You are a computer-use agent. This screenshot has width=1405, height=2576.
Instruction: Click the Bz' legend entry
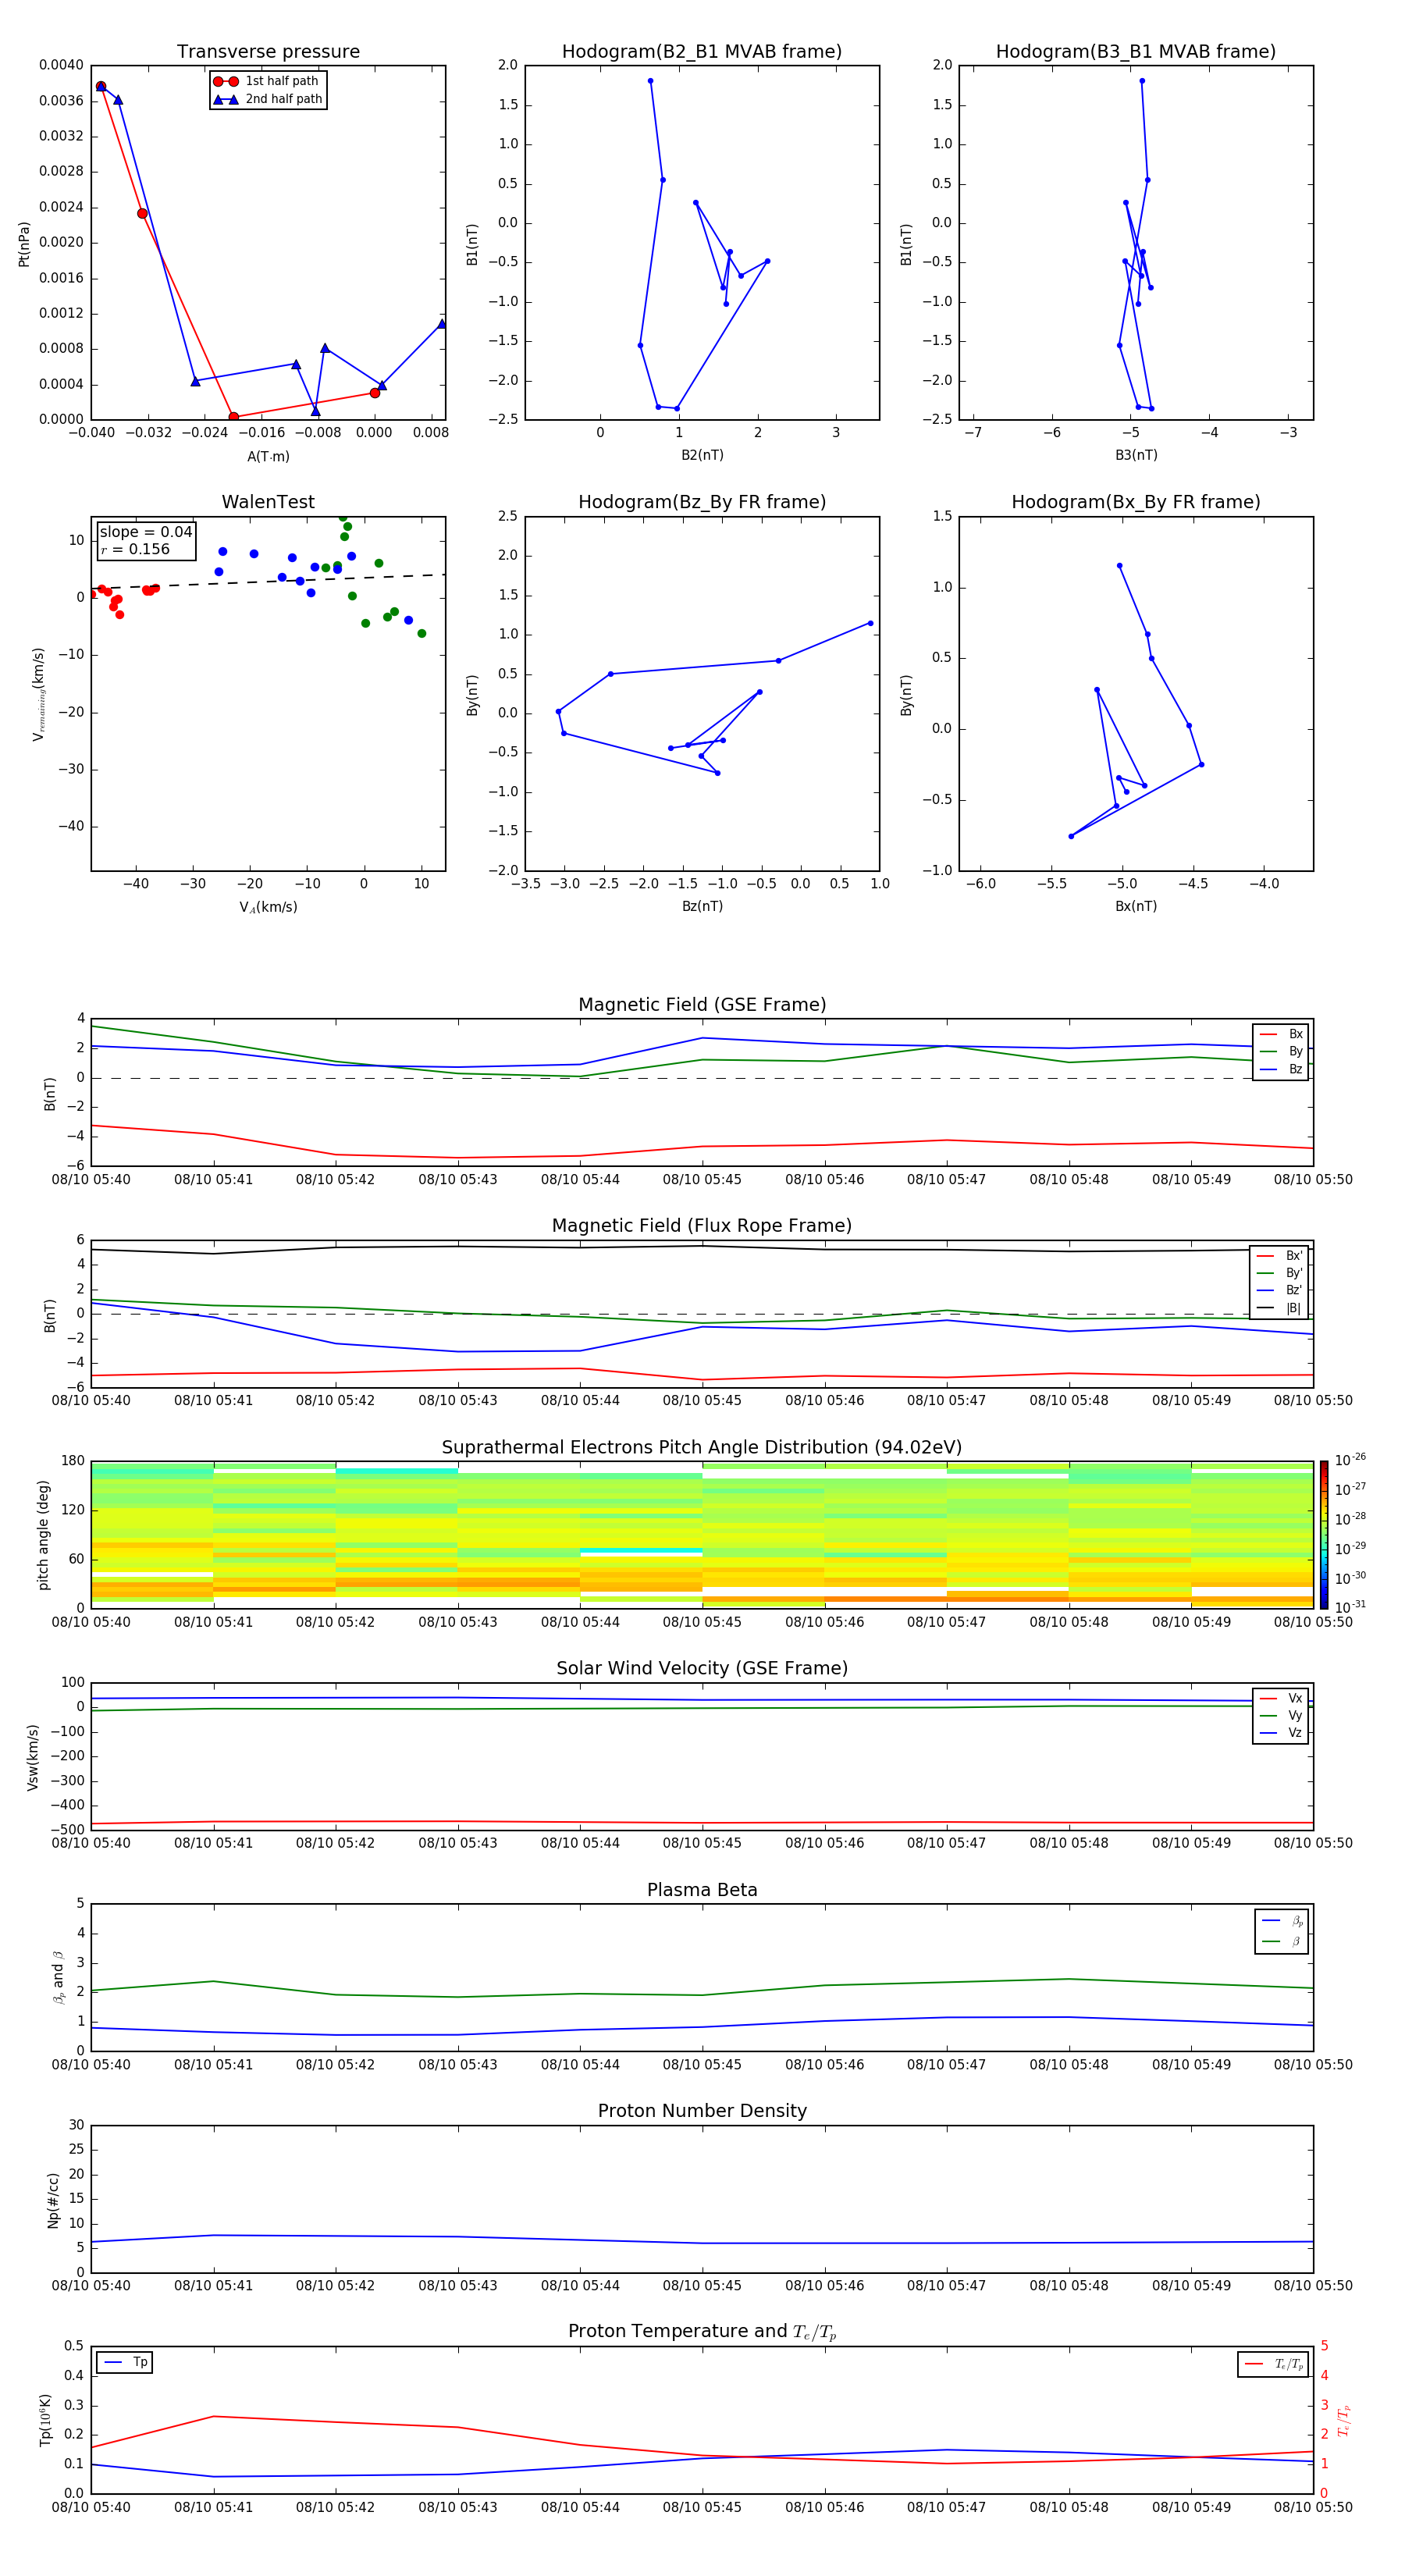(1280, 1290)
